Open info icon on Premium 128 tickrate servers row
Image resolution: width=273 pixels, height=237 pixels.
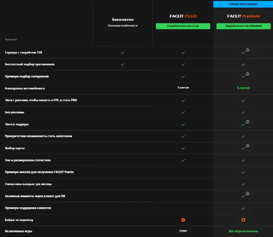[247, 50]
